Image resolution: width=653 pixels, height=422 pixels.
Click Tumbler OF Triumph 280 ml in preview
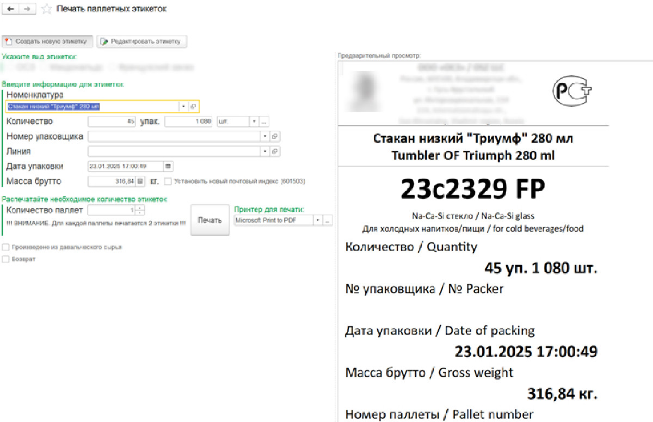473,155
